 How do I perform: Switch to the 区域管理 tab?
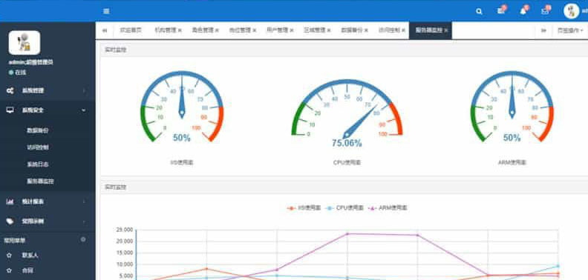coord(315,30)
